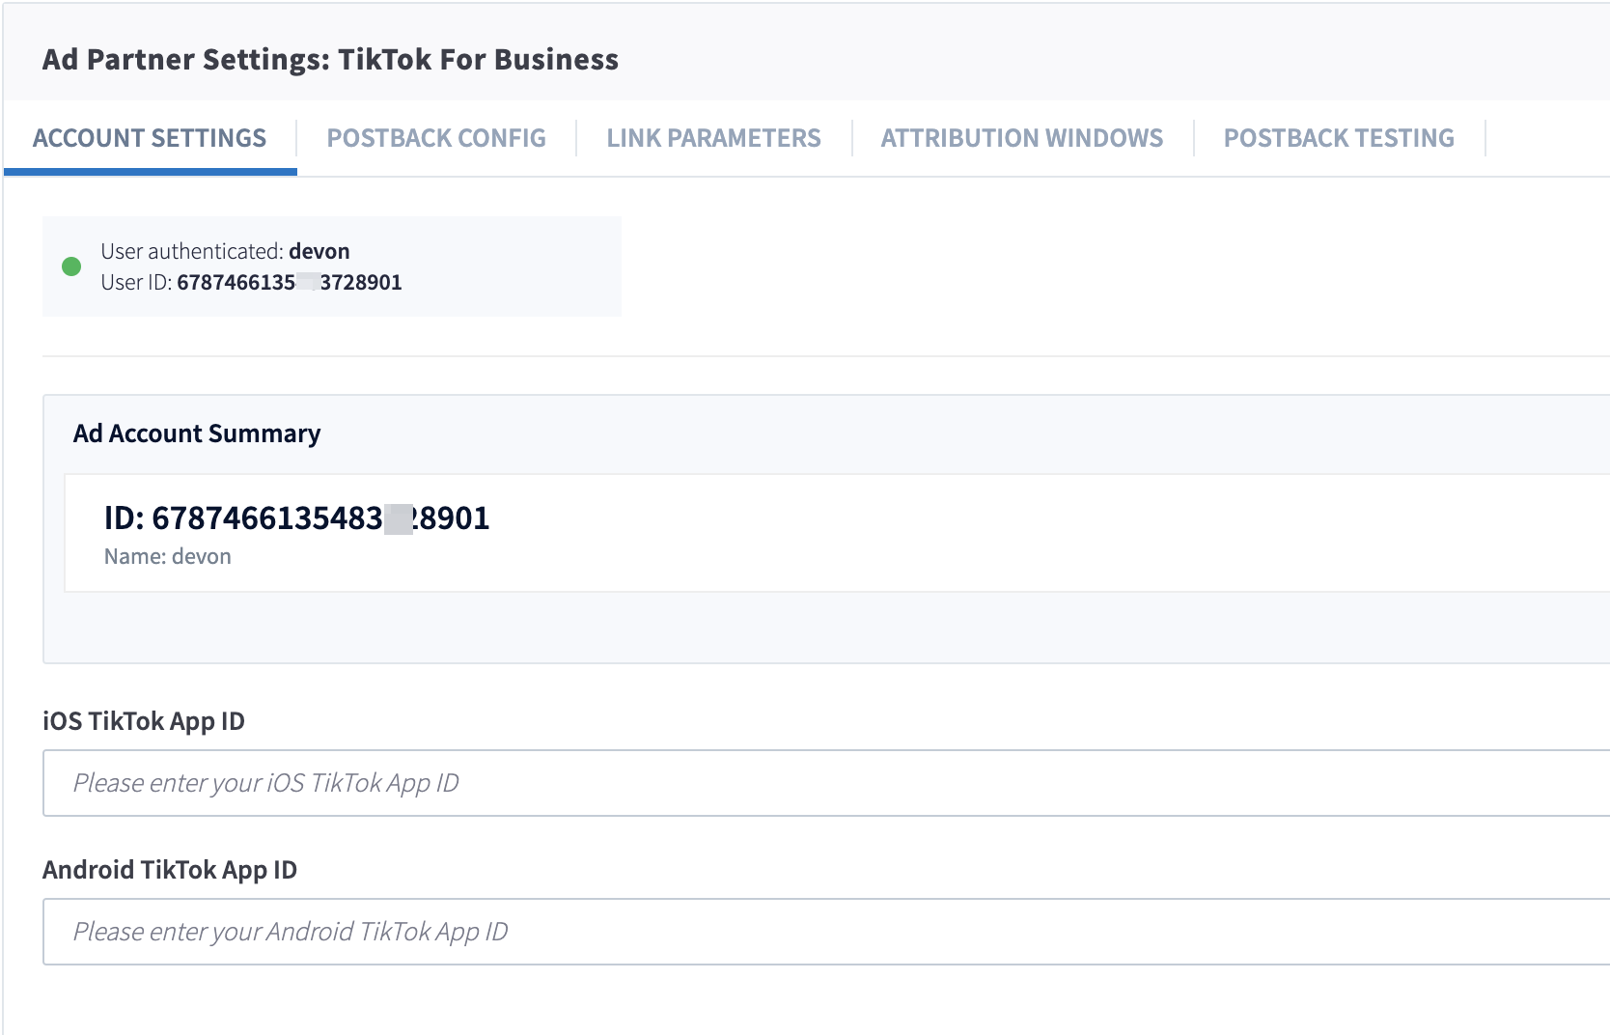Click the User ID number text
This screenshot has height=1035, width=1610.
point(290,282)
